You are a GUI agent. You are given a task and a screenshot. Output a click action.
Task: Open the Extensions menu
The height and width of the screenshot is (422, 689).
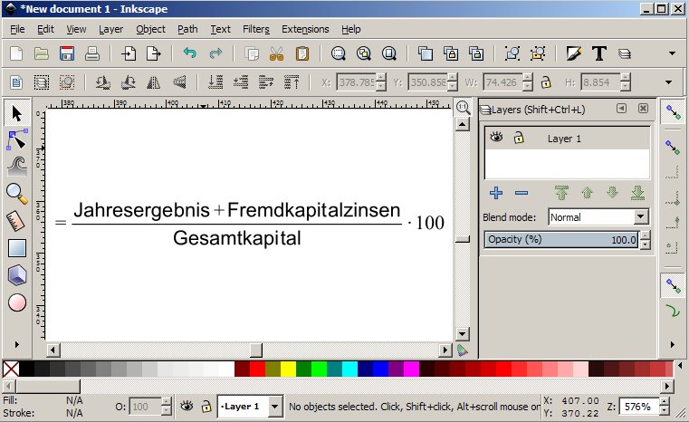click(x=305, y=29)
